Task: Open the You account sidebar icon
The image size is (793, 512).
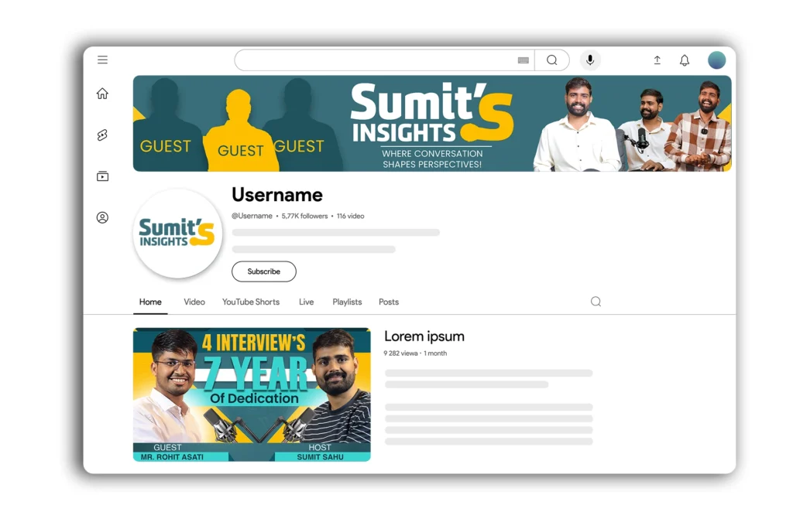Action: click(x=102, y=218)
